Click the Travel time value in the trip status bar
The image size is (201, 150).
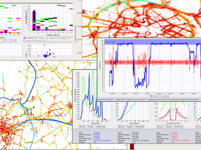click(135, 99)
